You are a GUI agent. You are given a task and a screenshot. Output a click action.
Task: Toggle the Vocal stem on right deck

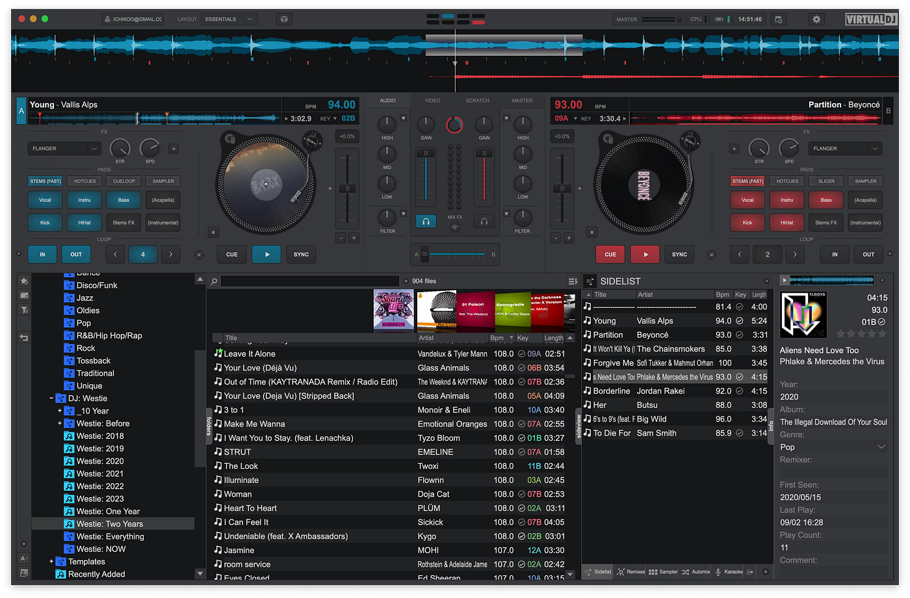(x=747, y=200)
